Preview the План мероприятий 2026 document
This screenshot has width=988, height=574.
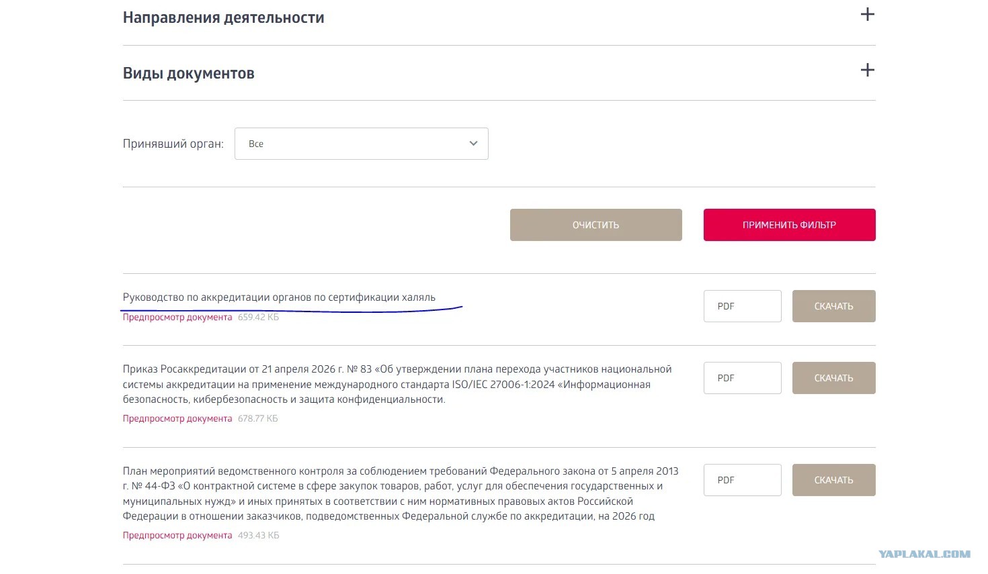pos(177,535)
